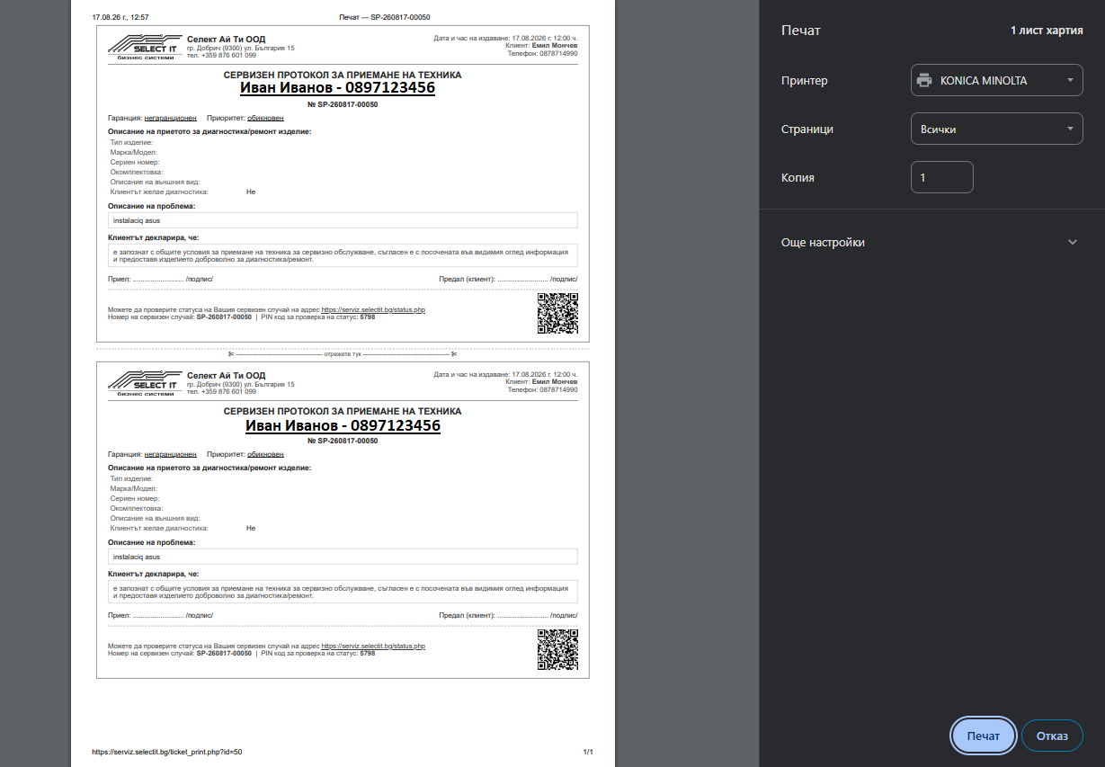Click the page header date '17.08.26 г., 12:57'
Viewport: 1105px width, 767px height.
pos(120,17)
